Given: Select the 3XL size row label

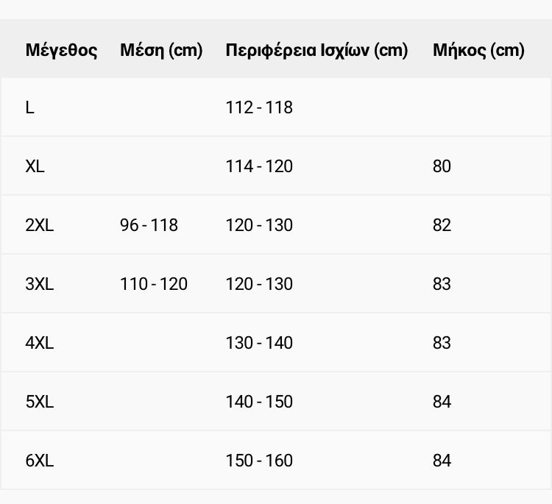Looking at the screenshot, I should (x=40, y=284).
